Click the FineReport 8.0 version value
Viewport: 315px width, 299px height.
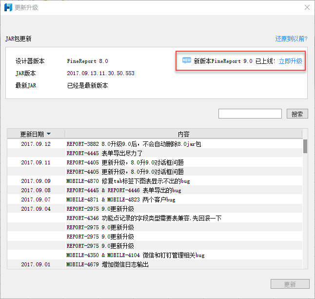(87, 61)
